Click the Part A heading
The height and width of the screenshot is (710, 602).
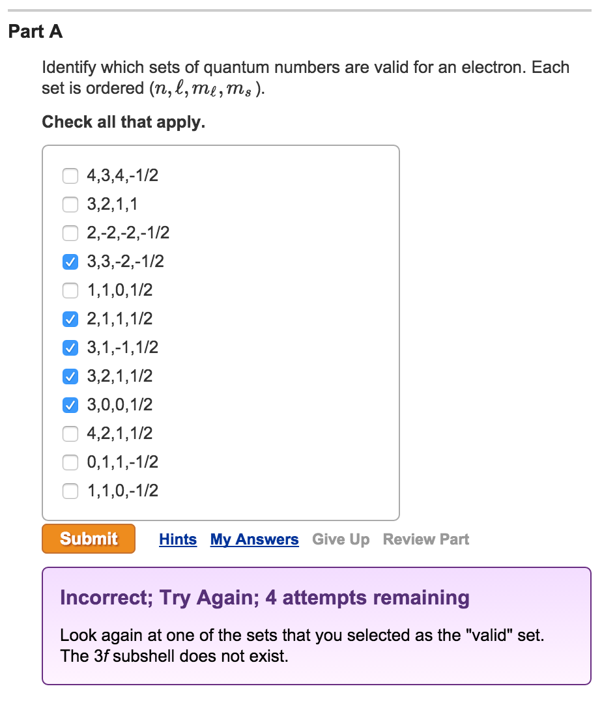click(x=36, y=32)
